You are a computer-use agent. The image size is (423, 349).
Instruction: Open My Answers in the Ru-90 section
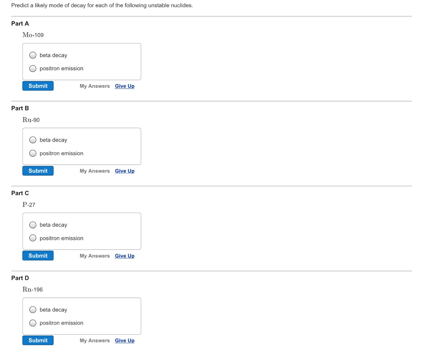coord(95,170)
